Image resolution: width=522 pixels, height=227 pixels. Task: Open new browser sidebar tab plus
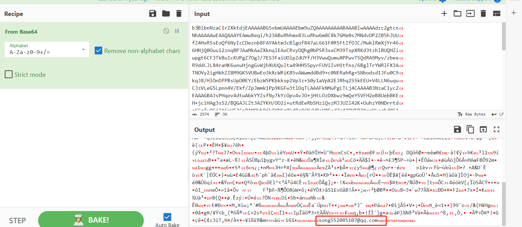click(514, 13)
